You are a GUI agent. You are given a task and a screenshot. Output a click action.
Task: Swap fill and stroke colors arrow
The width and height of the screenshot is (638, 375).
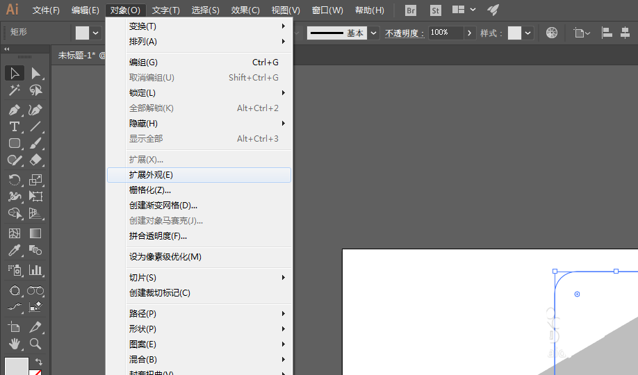(x=39, y=361)
